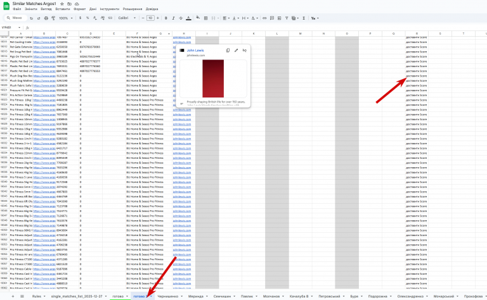Open the column G filter dropdown

click(169, 34)
